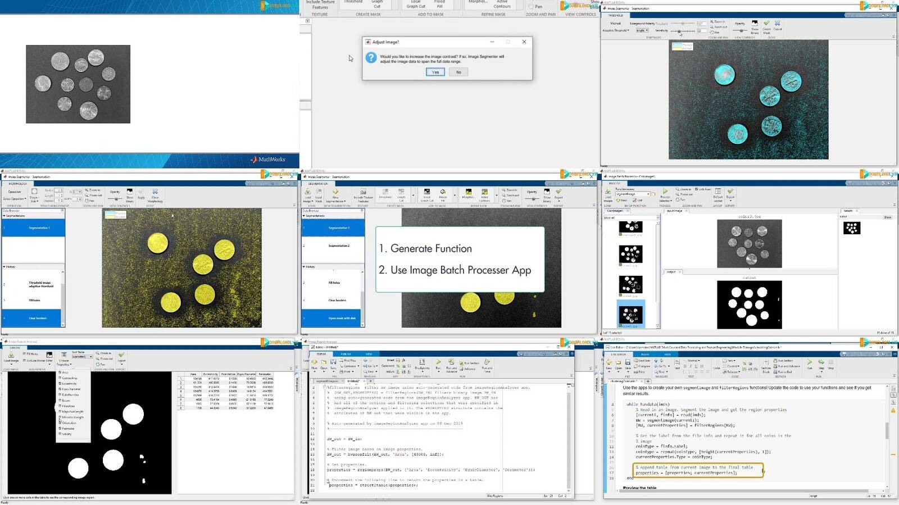
Task: Adjust the Opacity slider in the Morphology tab
Action: pyautogui.click(x=116, y=199)
